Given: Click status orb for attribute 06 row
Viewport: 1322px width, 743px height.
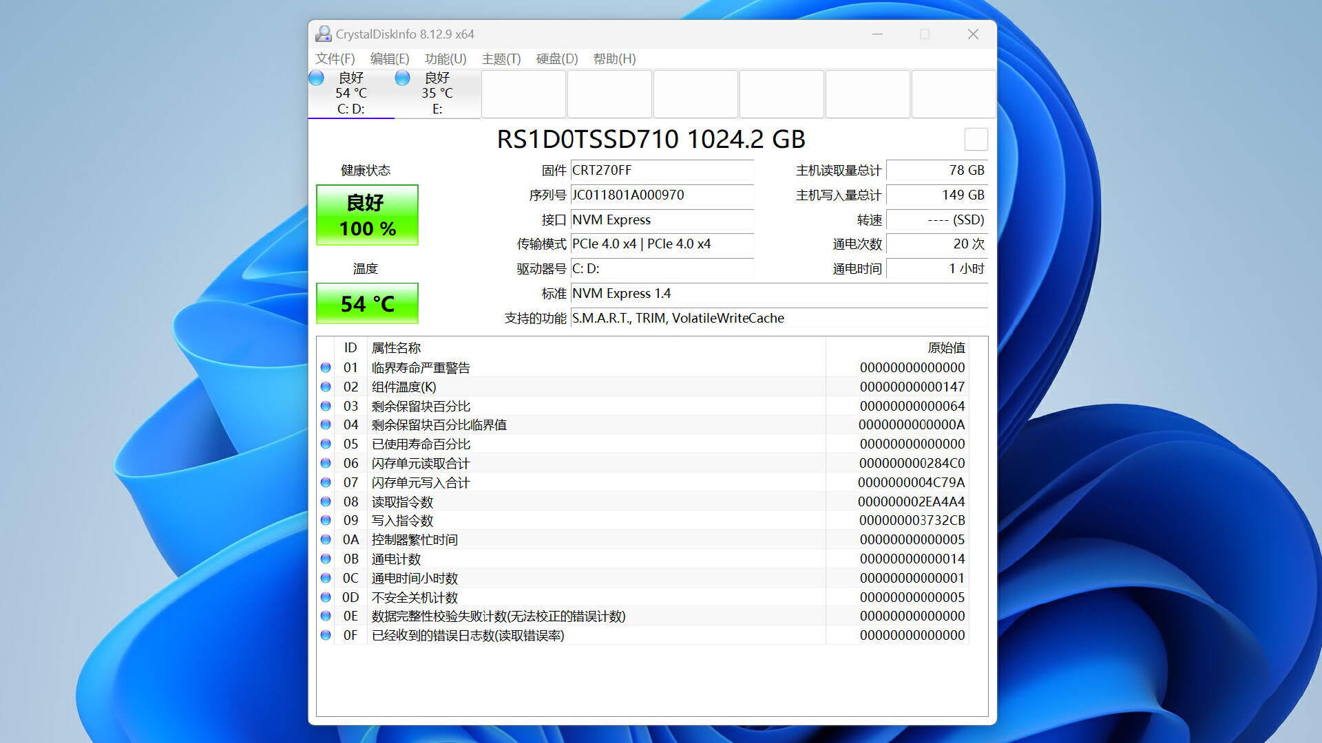Looking at the screenshot, I should pos(326,464).
